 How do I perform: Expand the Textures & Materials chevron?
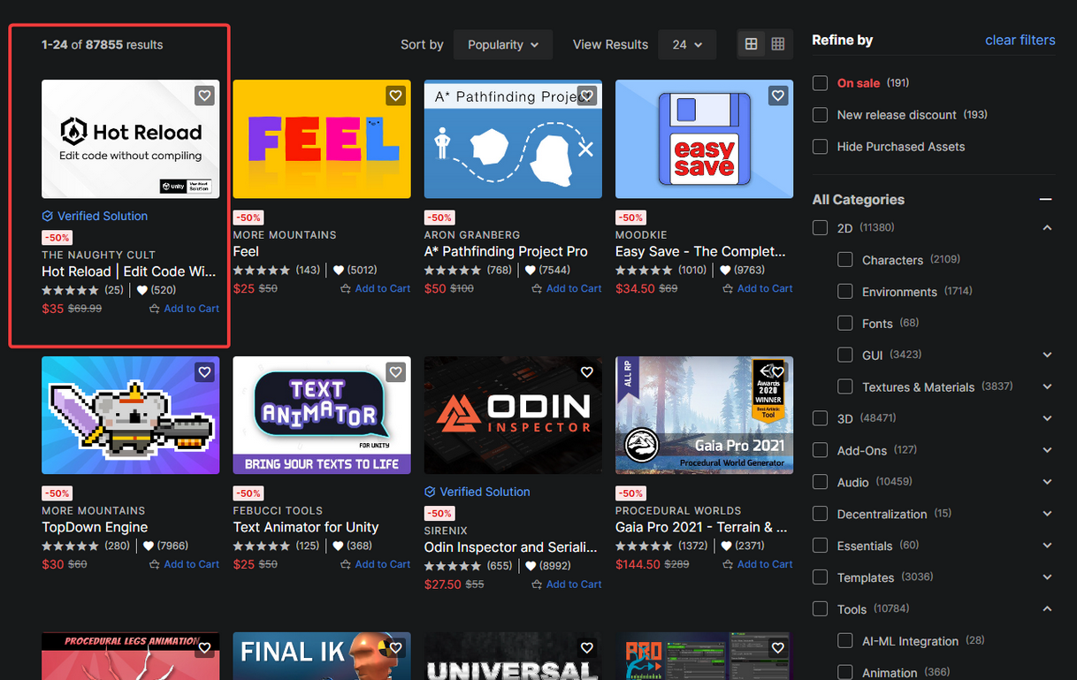click(x=1047, y=386)
